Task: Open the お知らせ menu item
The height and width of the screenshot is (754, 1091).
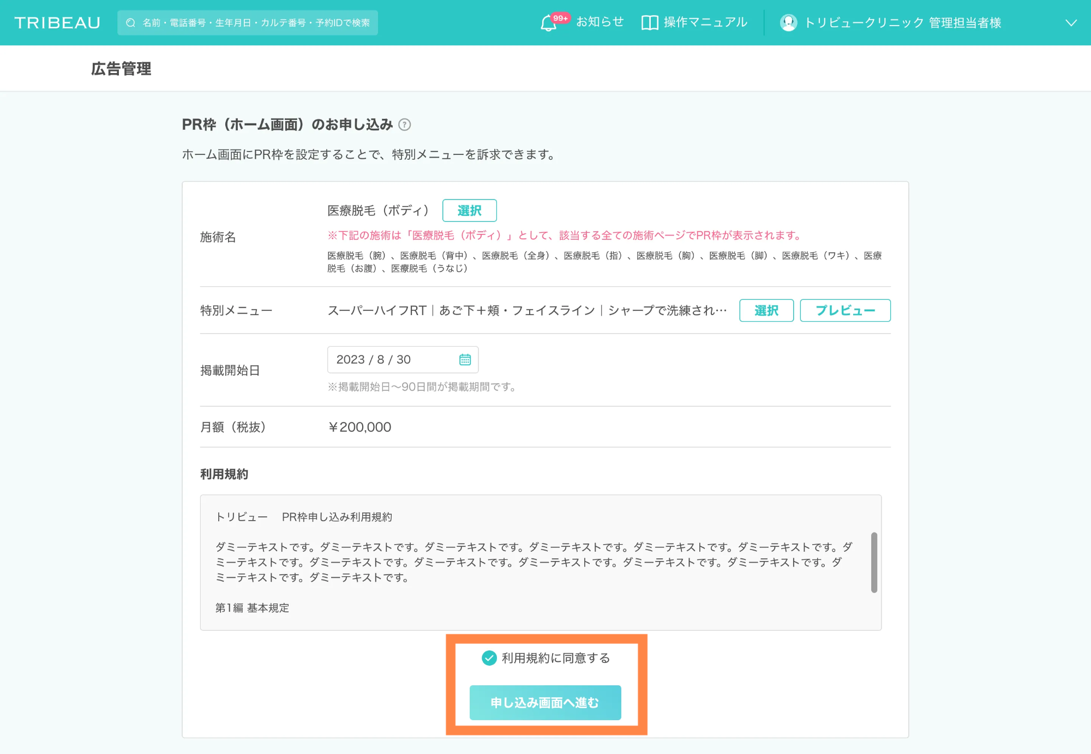Action: [600, 22]
